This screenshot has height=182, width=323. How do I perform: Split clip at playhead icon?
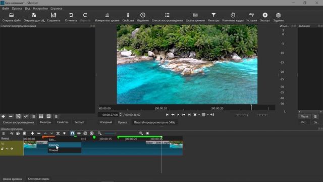tap(58, 133)
